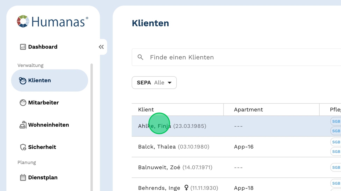
Task: Open the SEPA Alle filter dropdown
Action: (154, 83)
